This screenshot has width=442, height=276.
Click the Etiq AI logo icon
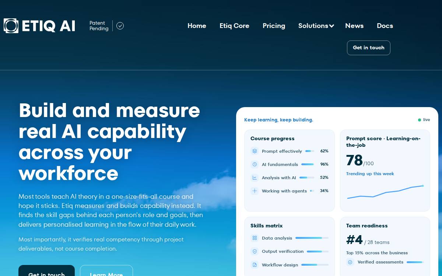point(11,26)
